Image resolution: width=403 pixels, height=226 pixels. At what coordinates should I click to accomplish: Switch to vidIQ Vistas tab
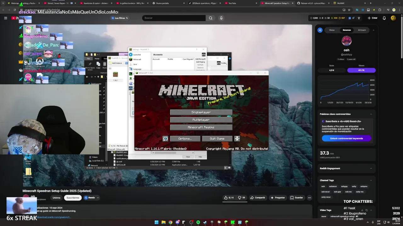tap(332, 30)
